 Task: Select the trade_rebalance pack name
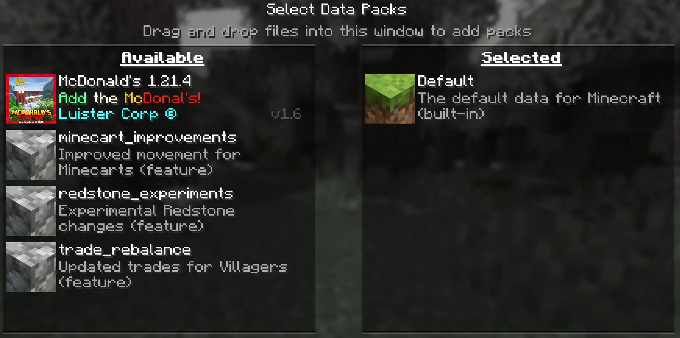point(125,250)
